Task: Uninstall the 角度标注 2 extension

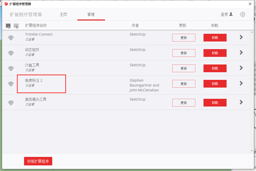Action: [215, 84]
